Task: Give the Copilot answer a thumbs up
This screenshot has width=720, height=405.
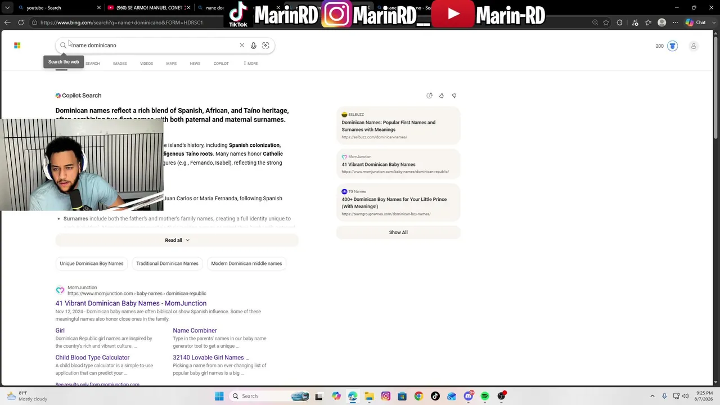Action: point(442,96)
